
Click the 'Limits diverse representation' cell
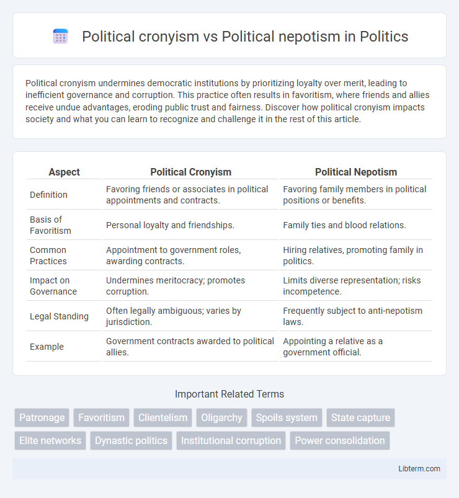pyautogui.click(x=356, y=286)
